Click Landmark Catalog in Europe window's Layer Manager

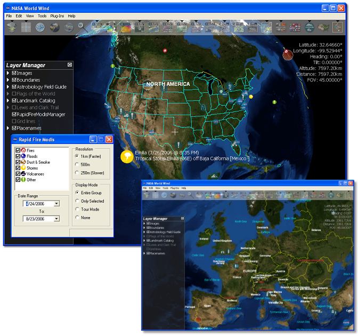click(161, 241)
